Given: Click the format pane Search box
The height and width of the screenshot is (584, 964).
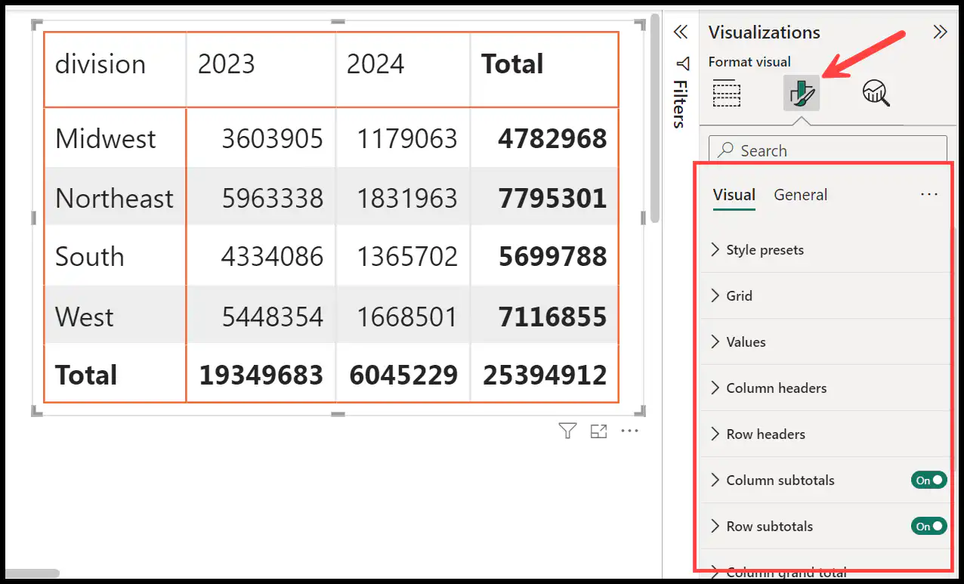Looking at the screenshot, I should pyautogui.click(x=827, y=150).
